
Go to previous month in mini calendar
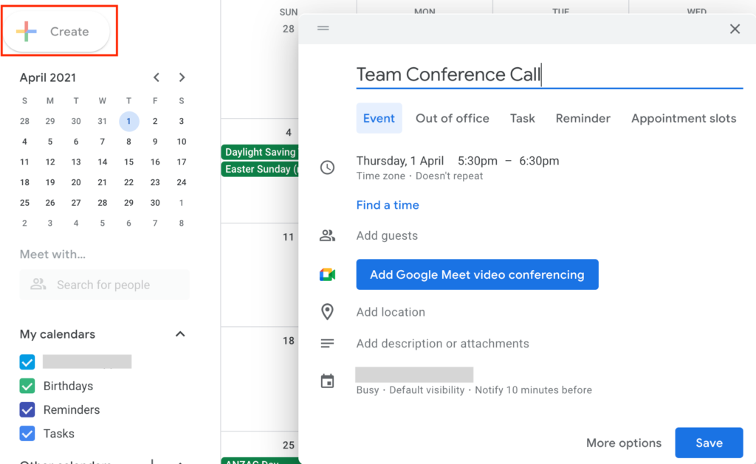tap(157, 77)
